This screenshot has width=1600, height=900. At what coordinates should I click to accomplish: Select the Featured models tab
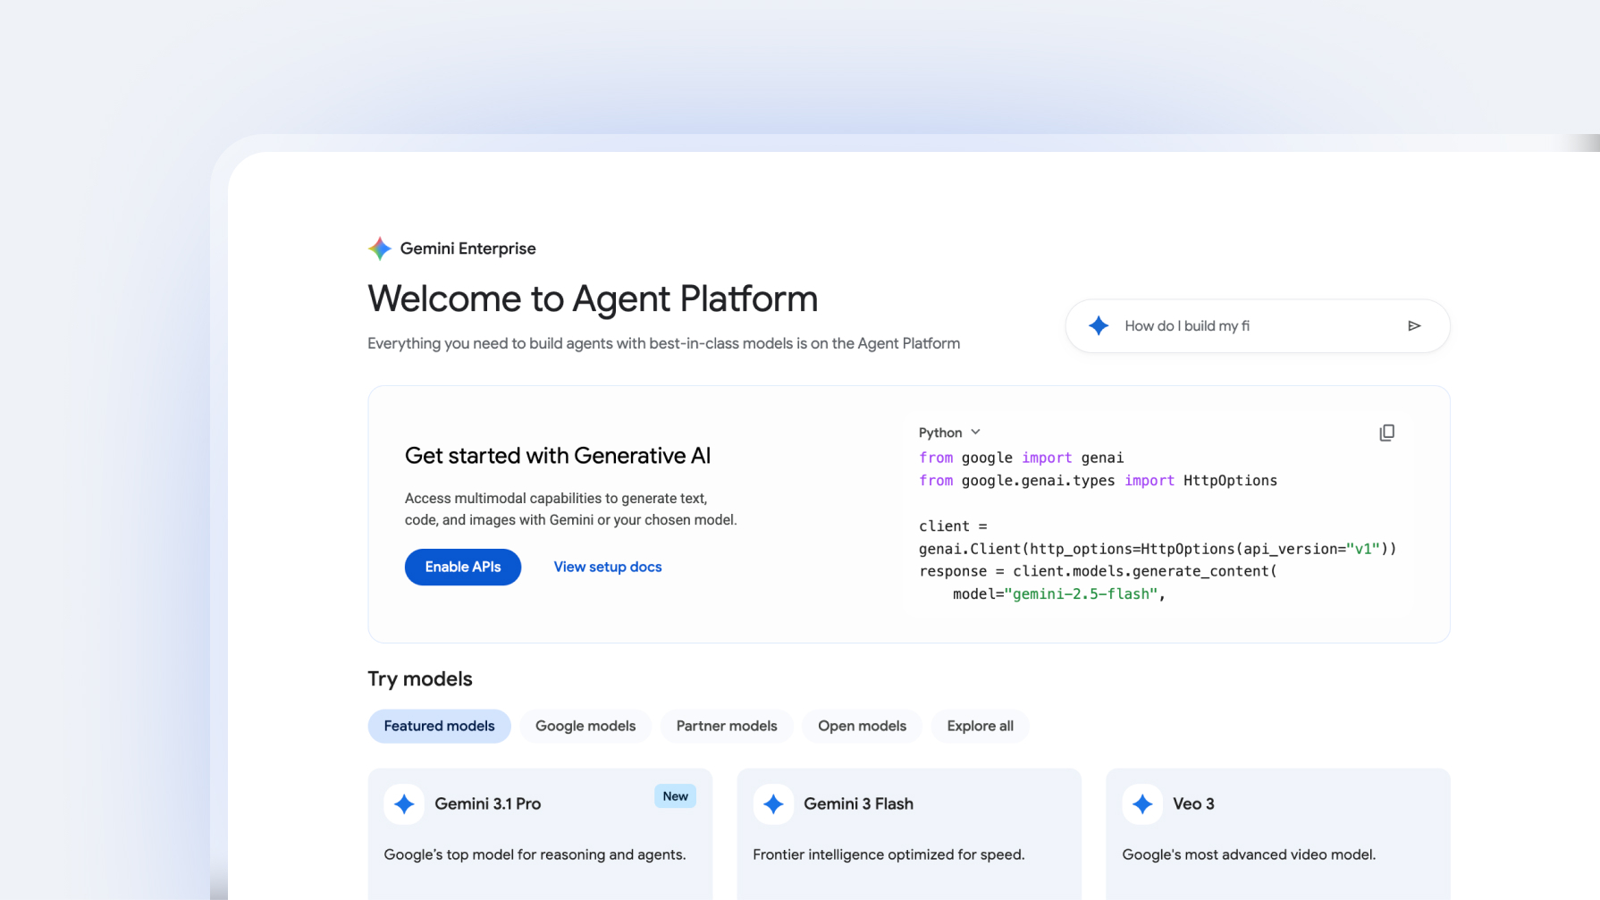tap(439, 726)
